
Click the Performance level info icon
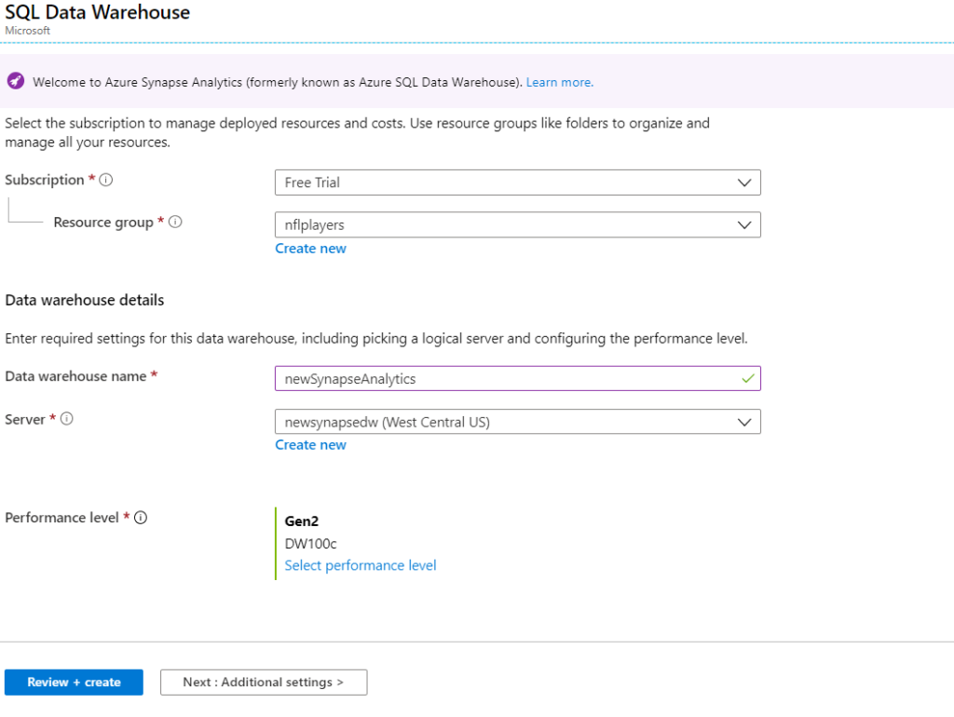(x=141, y=518)
